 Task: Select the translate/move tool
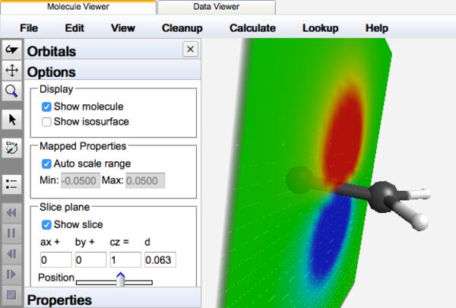click(x=11, y=70)
